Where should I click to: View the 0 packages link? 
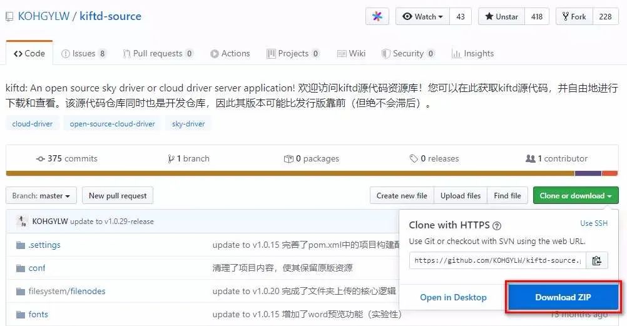pos(312,158)
